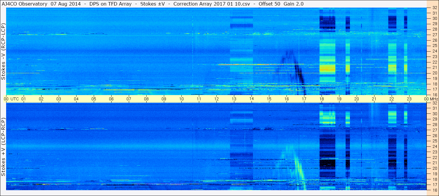Click hour 03 on the UTC time axis
The height and width of the screenshot is (196, 439).
tap(59, 99)
